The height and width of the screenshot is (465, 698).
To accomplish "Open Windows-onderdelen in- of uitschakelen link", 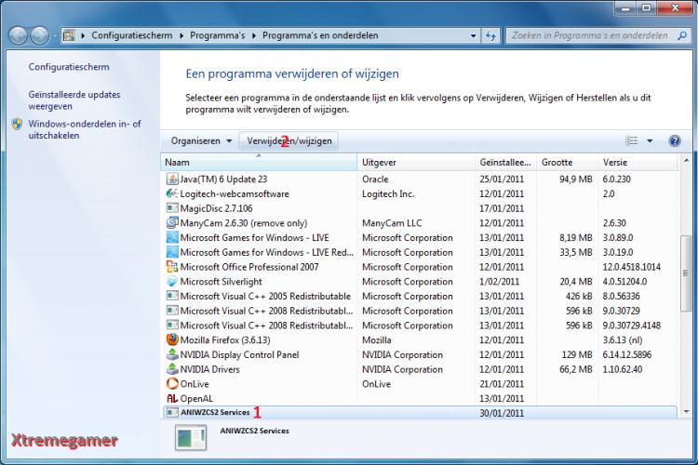I will (85, 129).
